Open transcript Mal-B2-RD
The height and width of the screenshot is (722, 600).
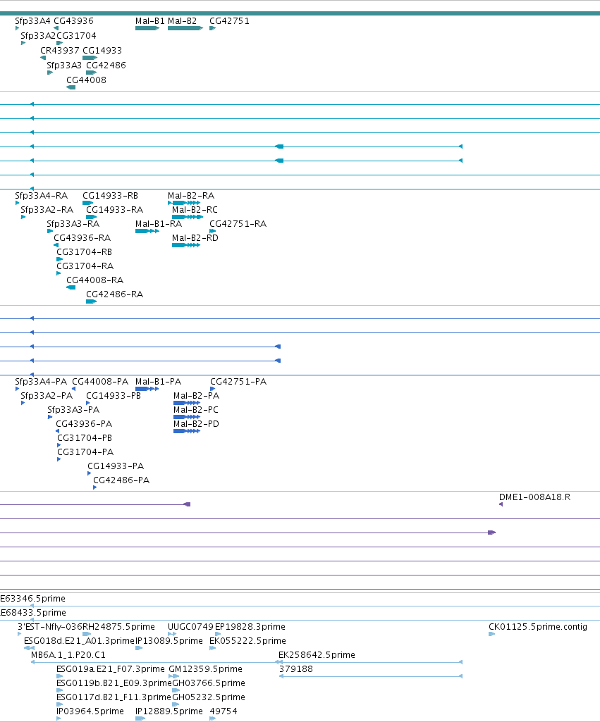tap(185, 245)
